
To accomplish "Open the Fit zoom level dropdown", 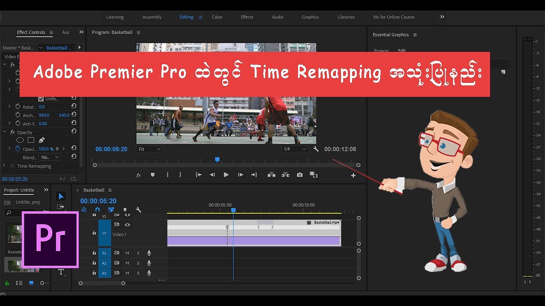I will (x=149, y=149).
